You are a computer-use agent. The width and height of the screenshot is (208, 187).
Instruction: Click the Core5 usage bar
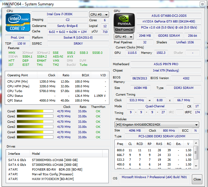35,137
